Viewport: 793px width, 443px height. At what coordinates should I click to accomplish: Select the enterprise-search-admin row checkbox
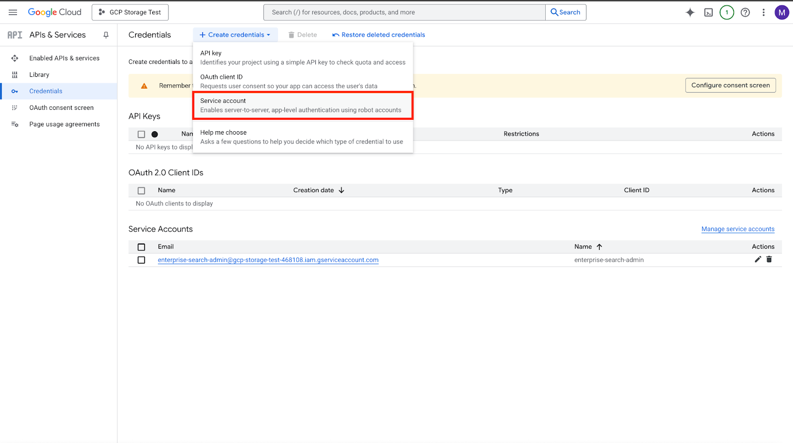141,260
